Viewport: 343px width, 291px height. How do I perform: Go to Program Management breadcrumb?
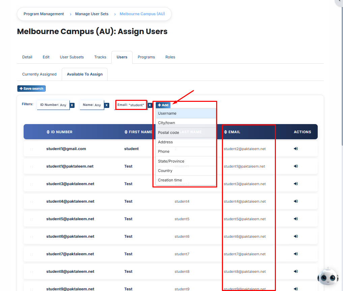(44, 14)
